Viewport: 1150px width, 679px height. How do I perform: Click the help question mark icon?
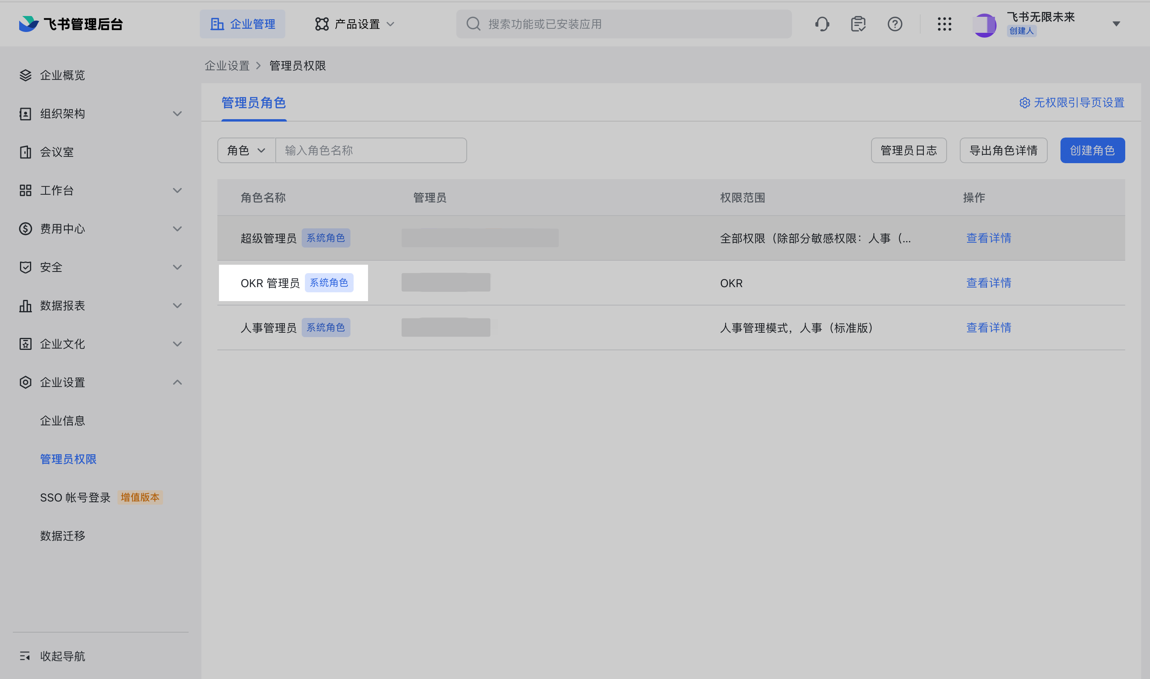click(x=895, y=24)
